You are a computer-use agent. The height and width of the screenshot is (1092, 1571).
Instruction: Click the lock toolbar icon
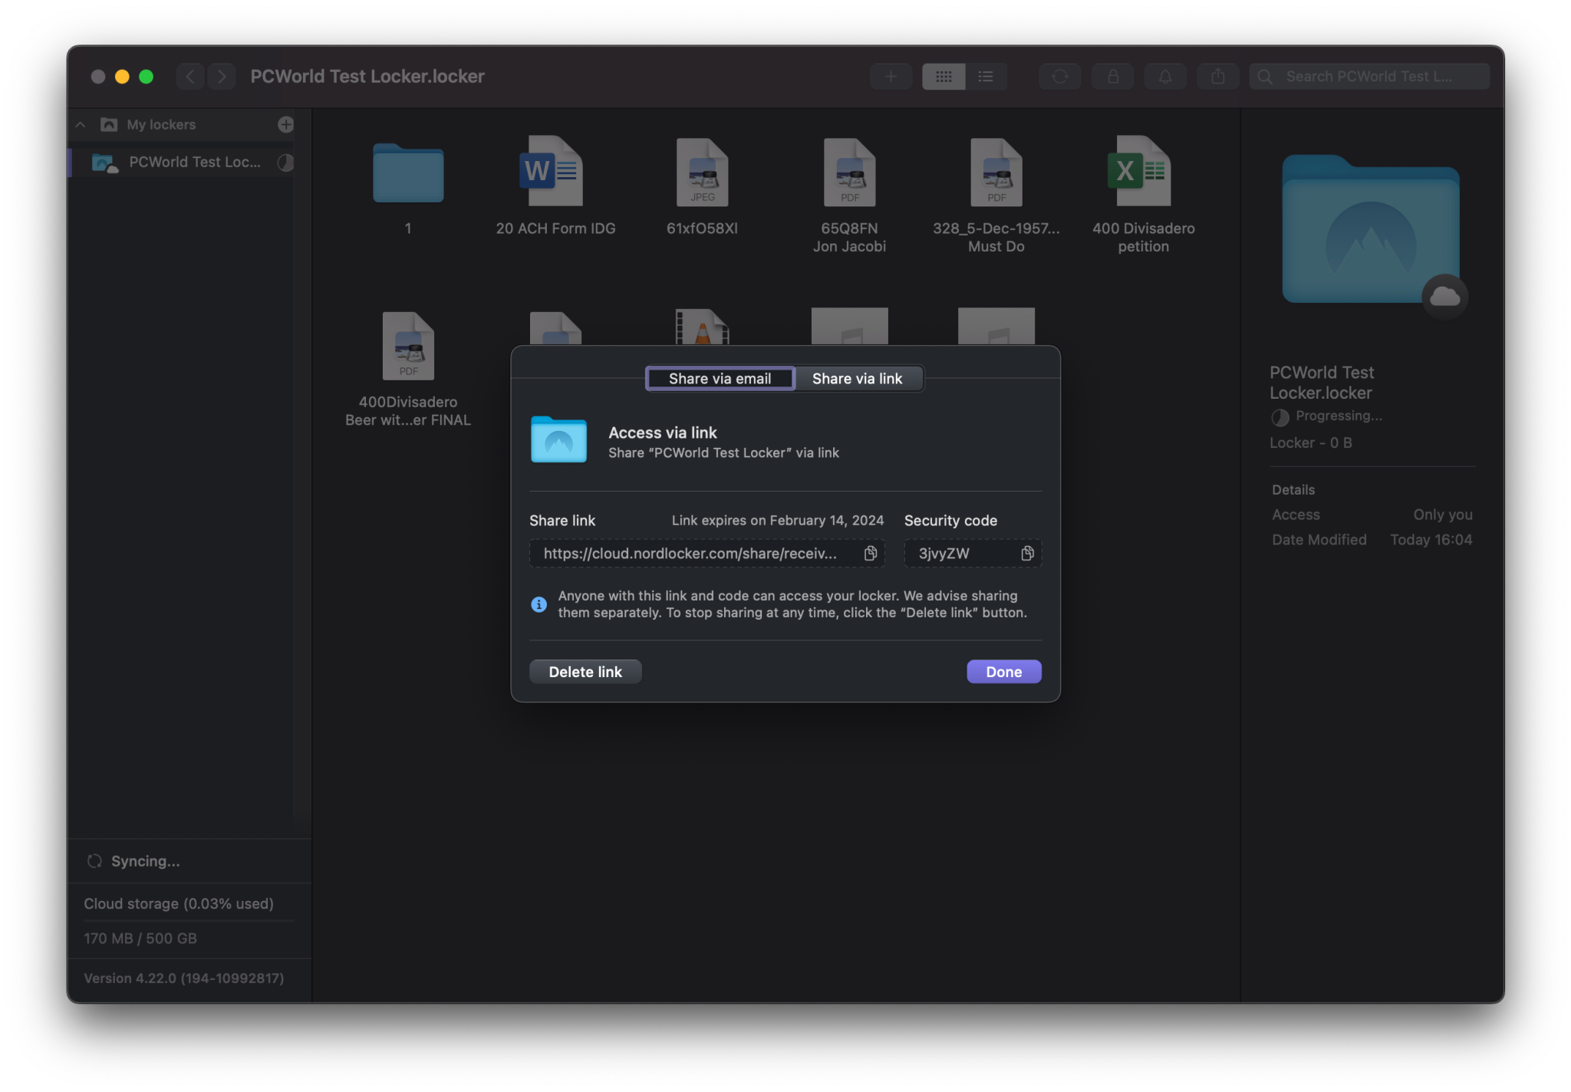coord(1112,77)
